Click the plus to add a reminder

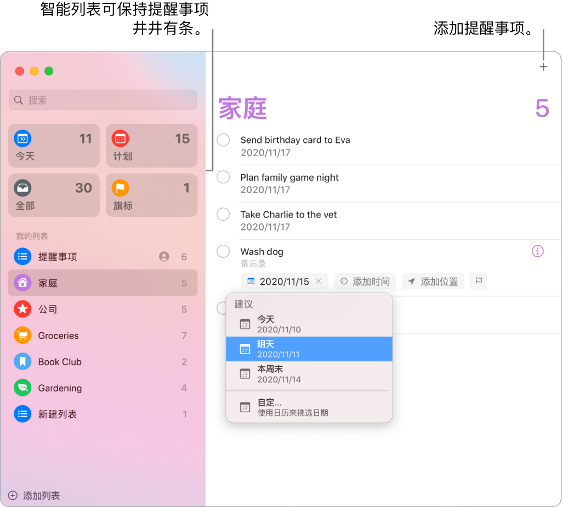(543, 67)
